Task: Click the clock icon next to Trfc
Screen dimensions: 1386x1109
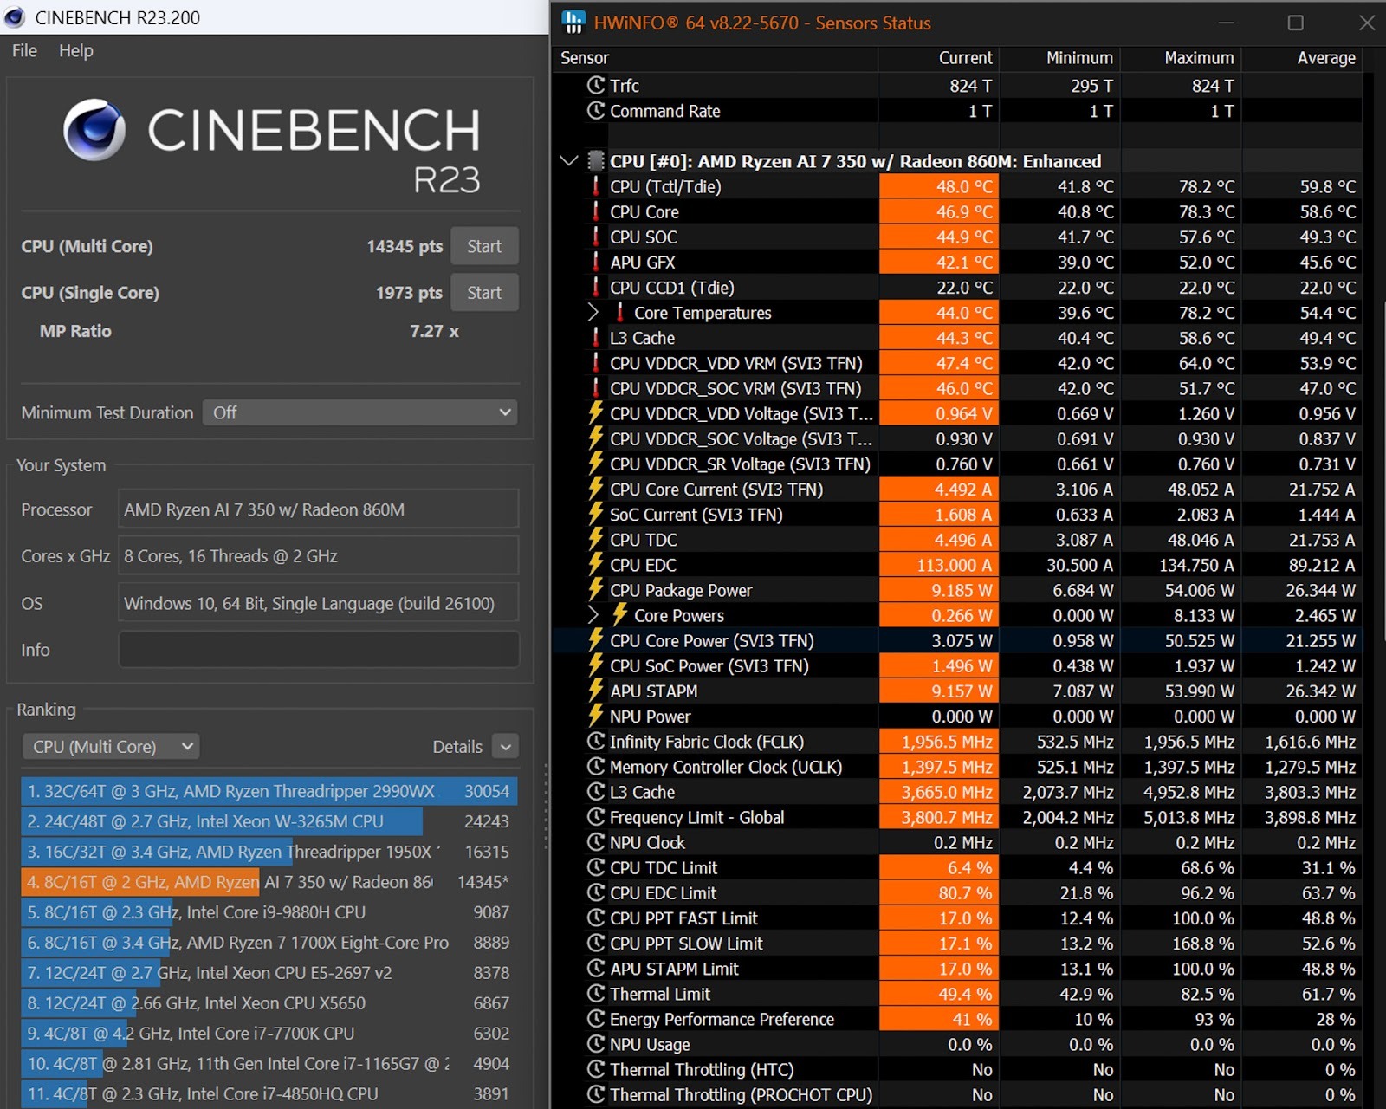Action: [x=596, y=85]
